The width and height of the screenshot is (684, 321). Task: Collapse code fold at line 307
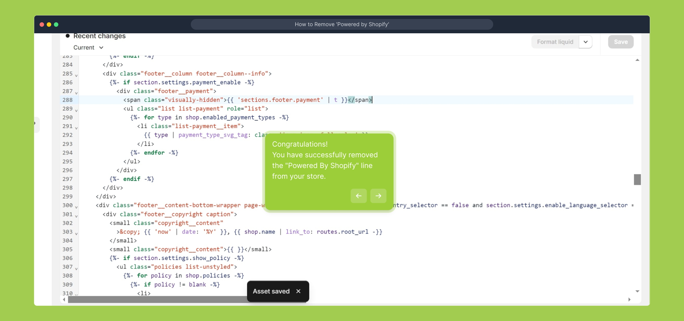76,269
